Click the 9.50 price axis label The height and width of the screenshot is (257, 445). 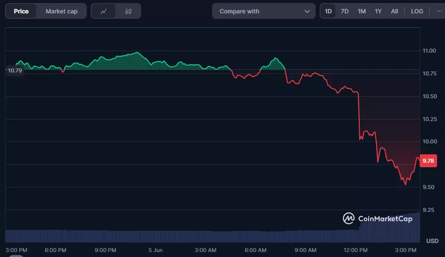[x=429, y=187]
